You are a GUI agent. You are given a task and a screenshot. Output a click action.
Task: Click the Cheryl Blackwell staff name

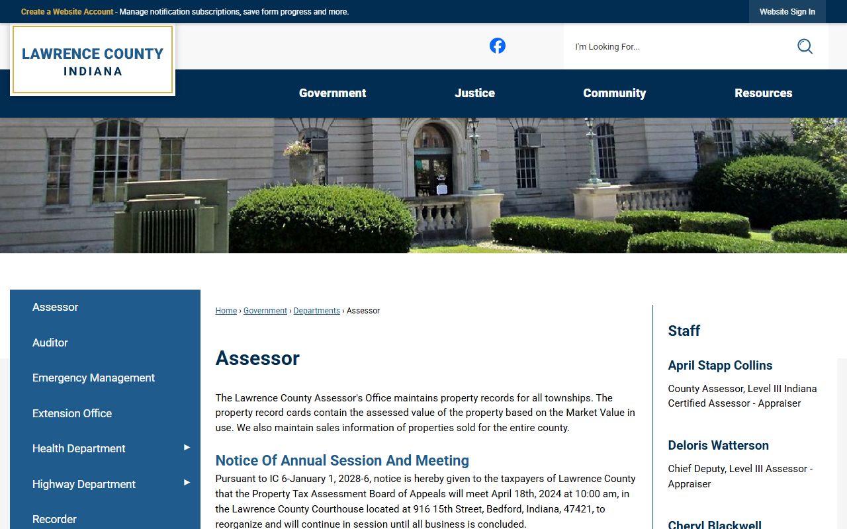tap(715, 524)
